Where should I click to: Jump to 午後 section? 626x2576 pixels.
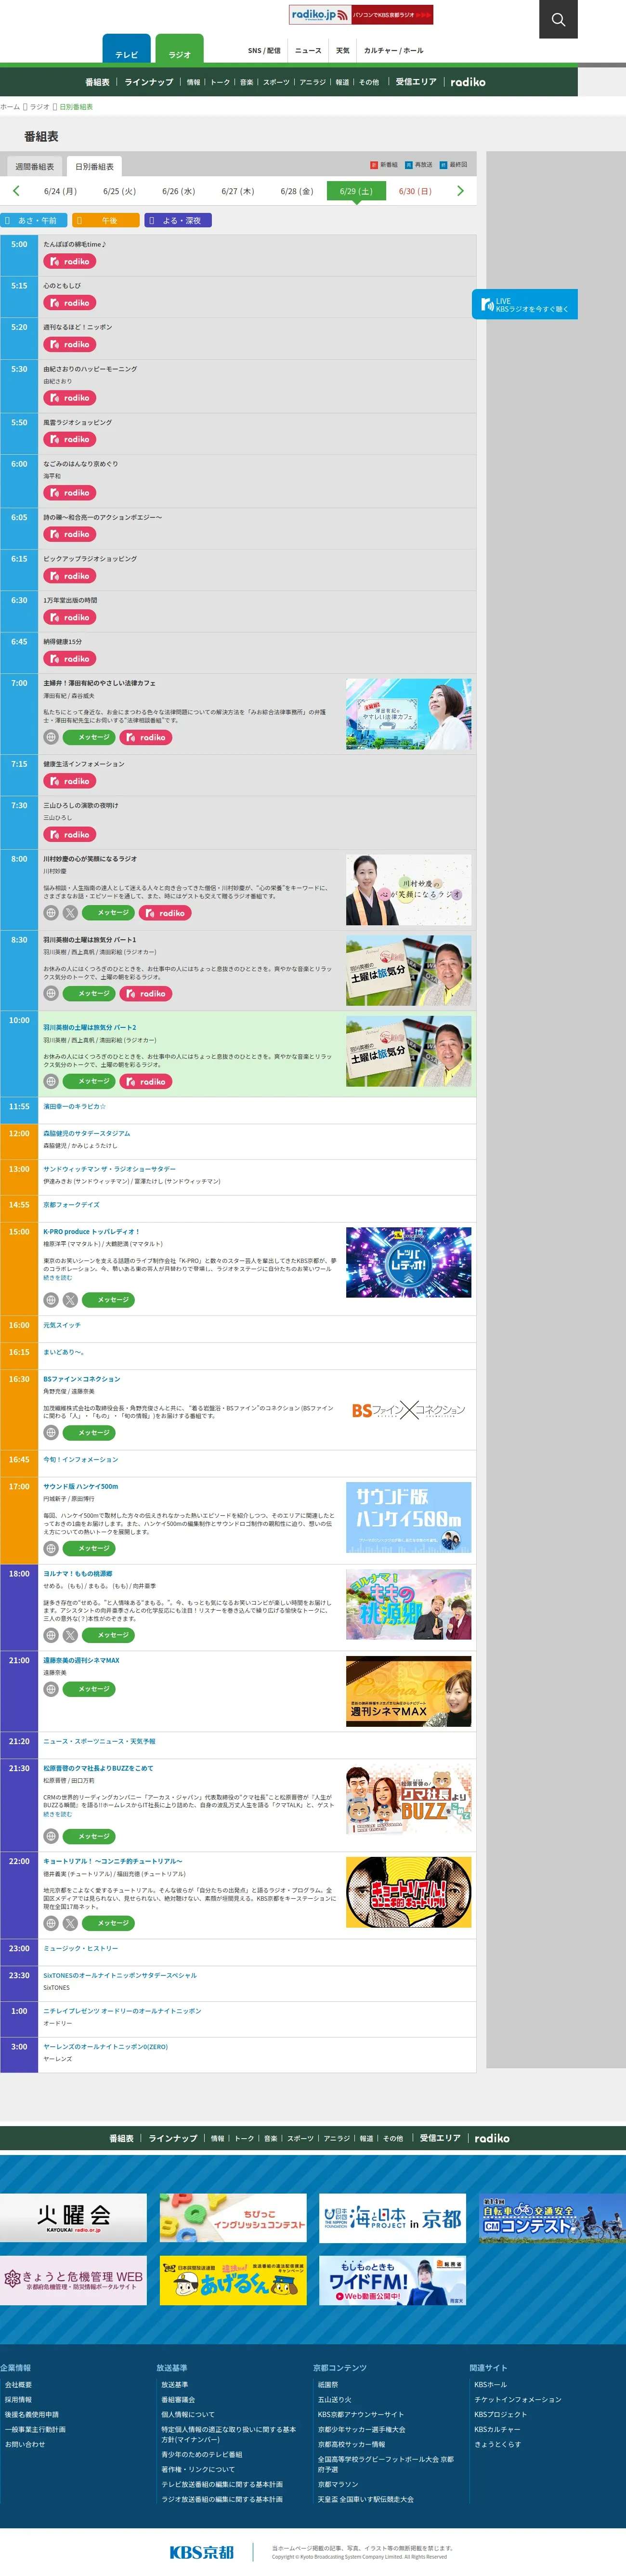tap(105, 220)
